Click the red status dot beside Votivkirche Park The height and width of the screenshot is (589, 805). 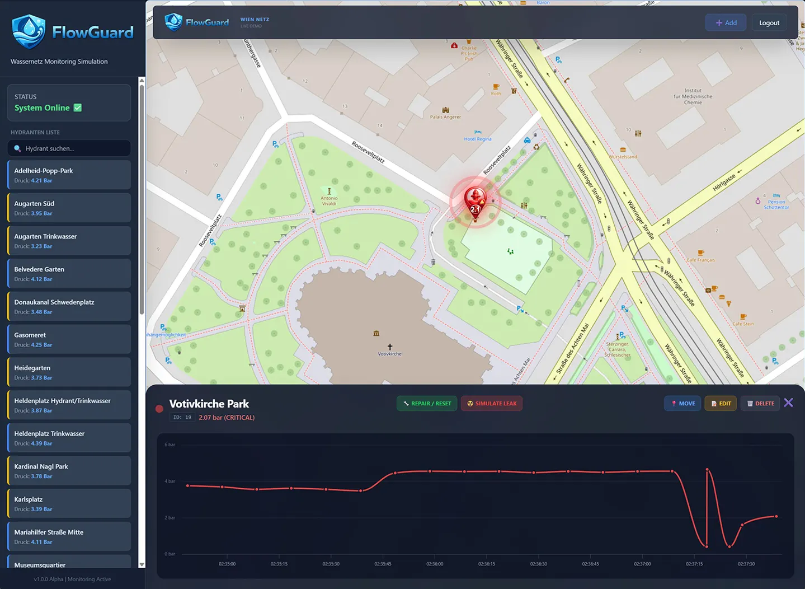(159, 409)
